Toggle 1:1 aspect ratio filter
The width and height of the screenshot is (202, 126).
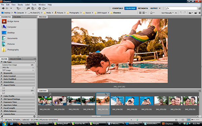[x=18, y=88]
